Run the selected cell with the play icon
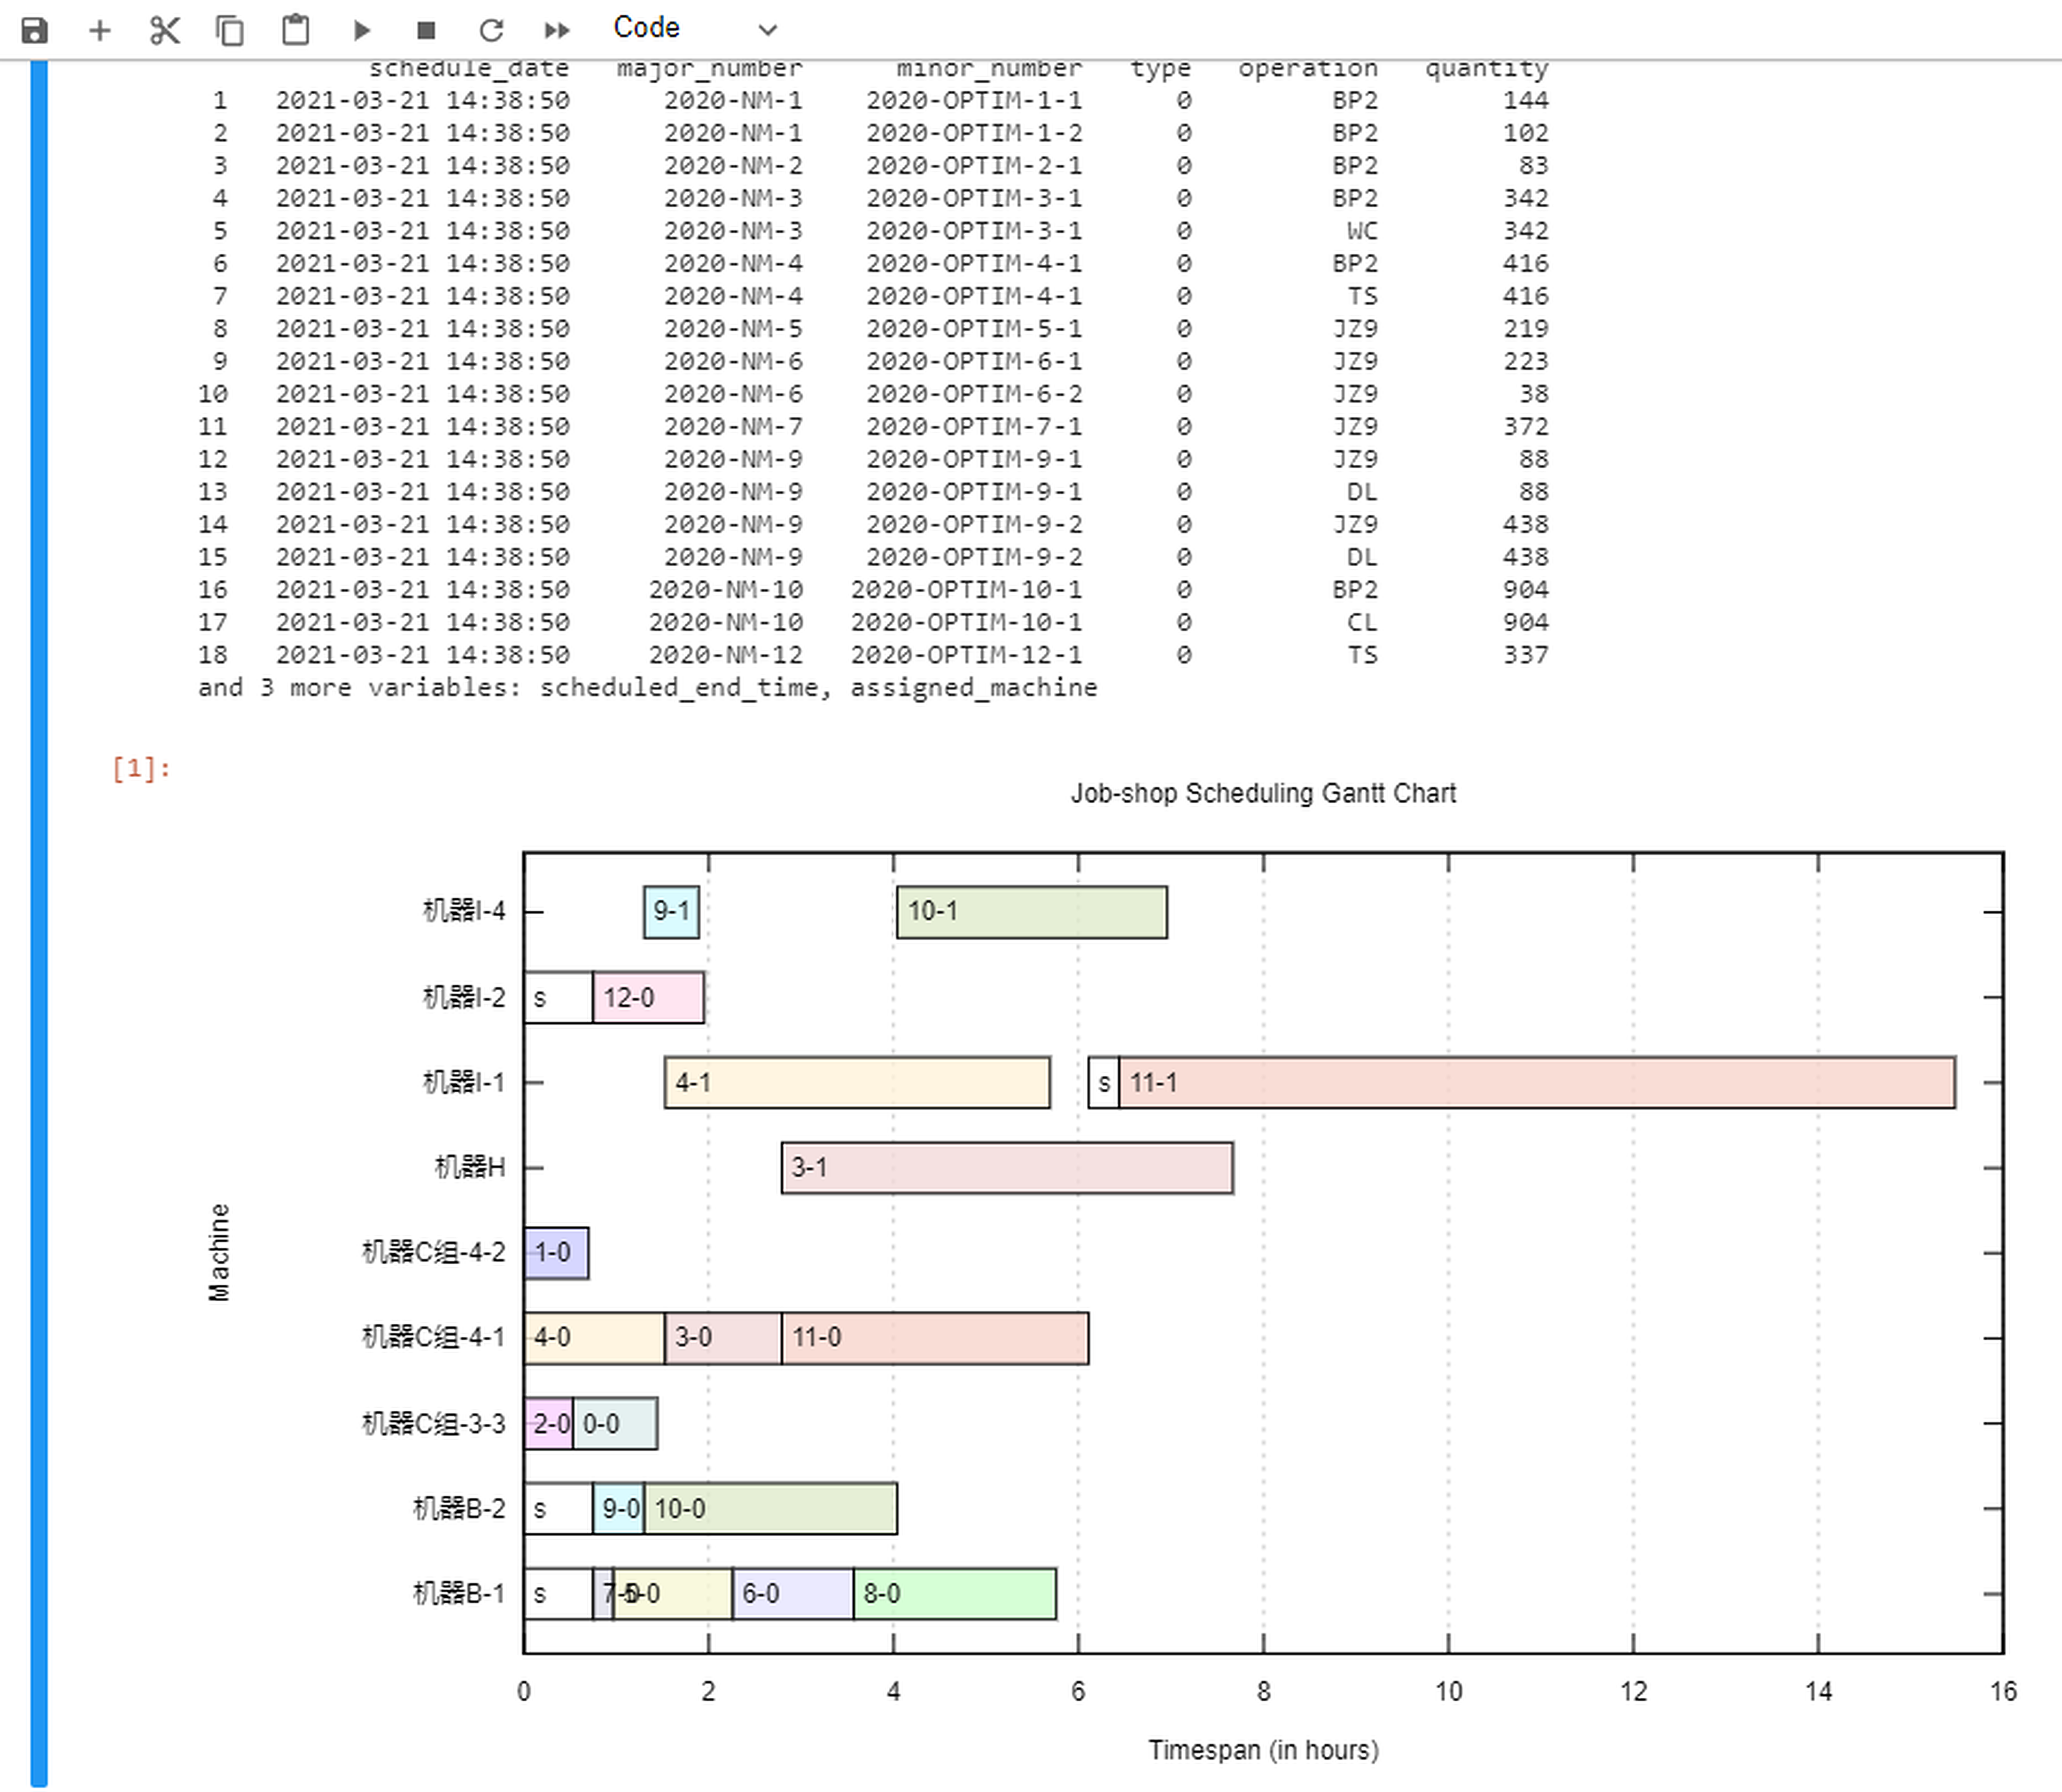Viewport: 2062px width, 1792px height. 362,30
